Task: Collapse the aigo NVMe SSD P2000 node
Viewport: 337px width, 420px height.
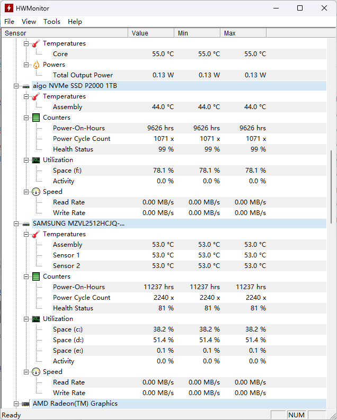Action: 16,86
